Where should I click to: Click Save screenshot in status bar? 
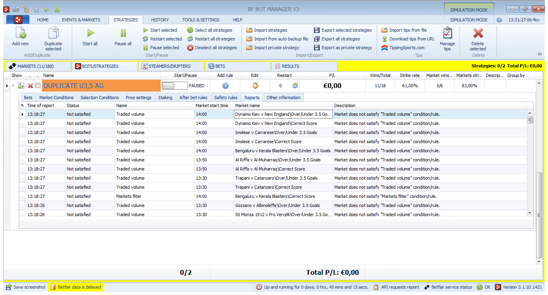coord(26,287)
